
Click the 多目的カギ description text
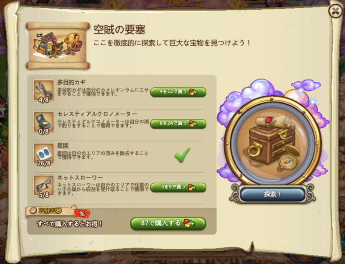103,92
